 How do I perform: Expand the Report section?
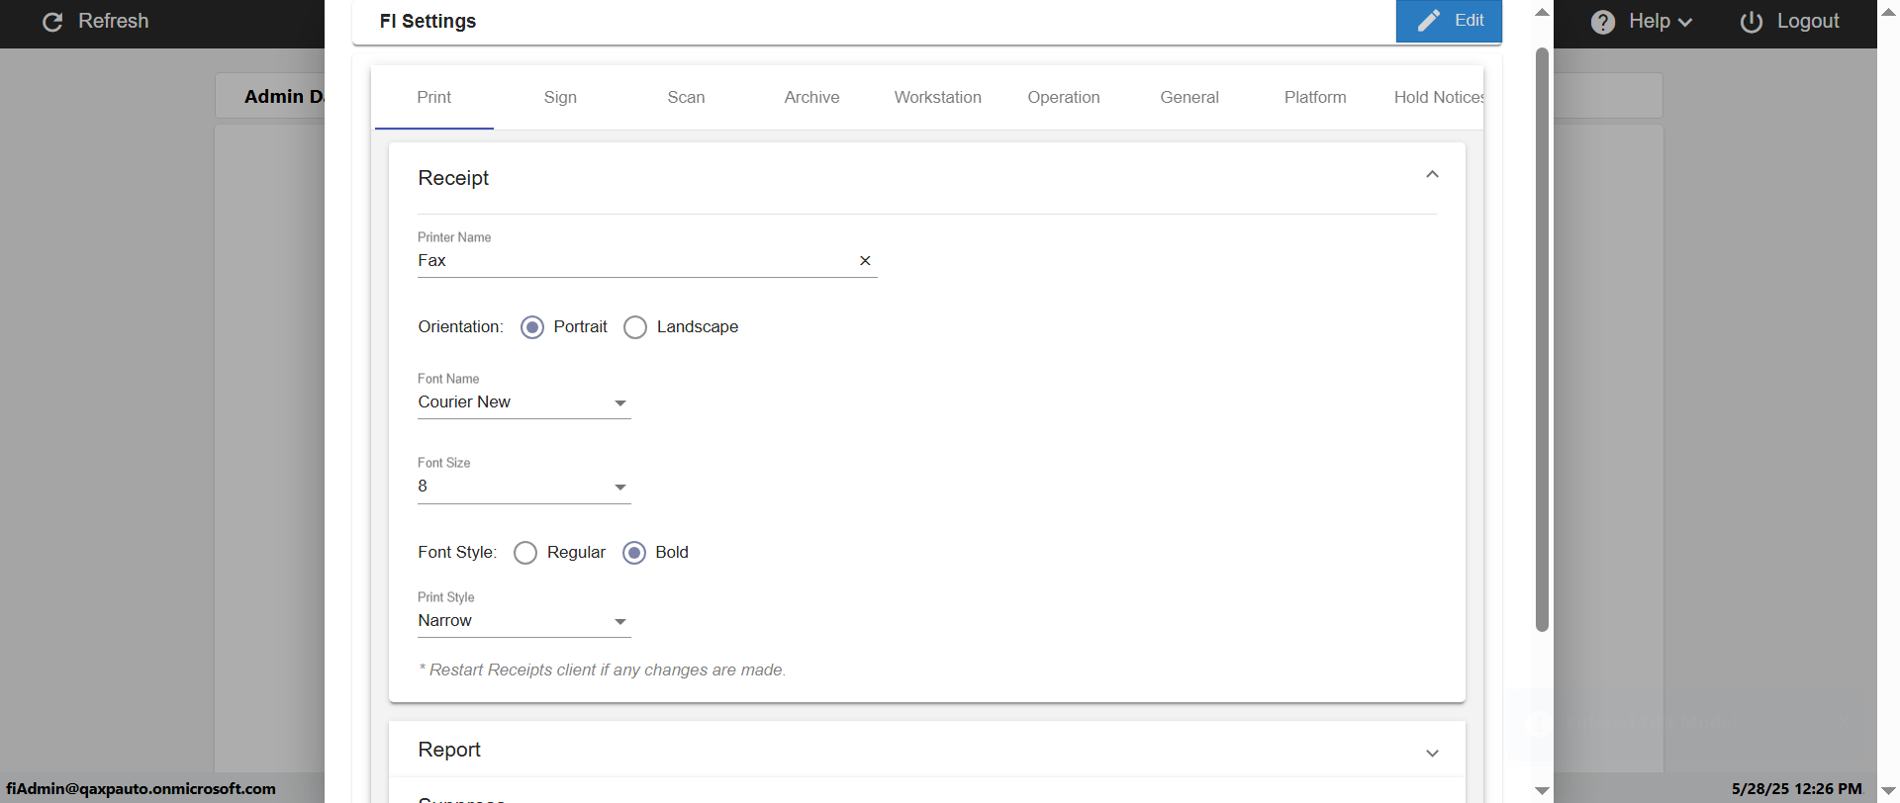[1432, 753]
